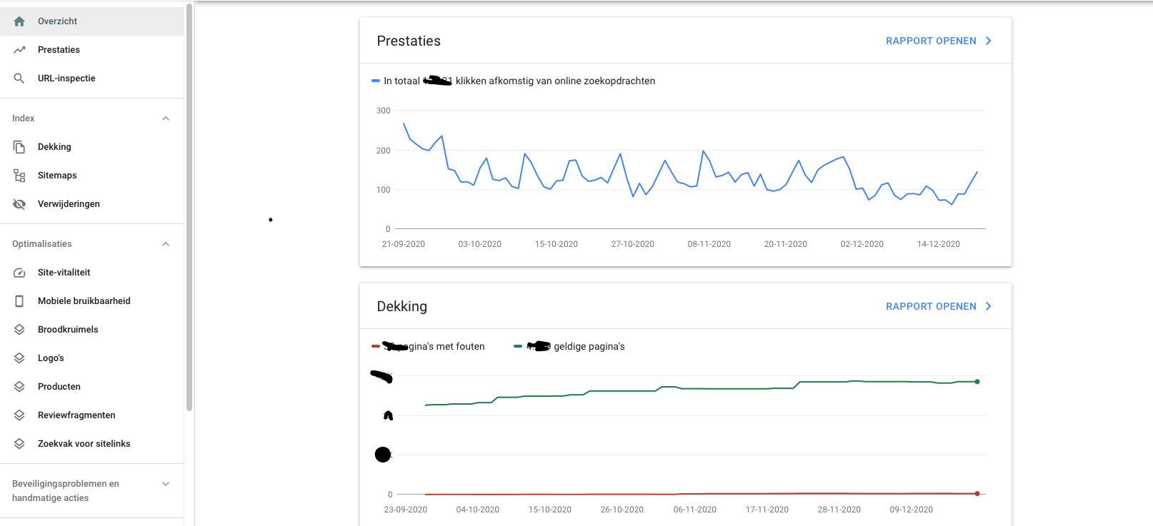The height and width of the screenshot is (526, 1153).
Task: Click the 21-09-2020 axis label
Action: point(404,244)
